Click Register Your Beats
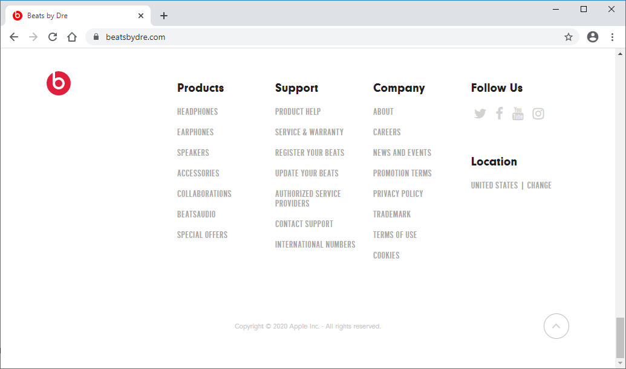The height and width of the screenshot is (369, 626). 310,153
